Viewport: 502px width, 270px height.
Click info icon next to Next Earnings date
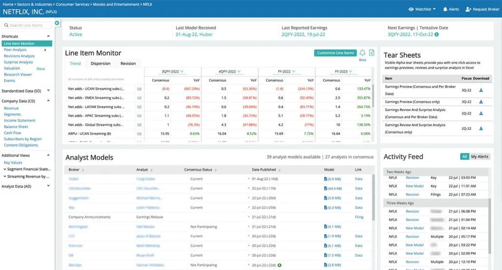[437, 35]
